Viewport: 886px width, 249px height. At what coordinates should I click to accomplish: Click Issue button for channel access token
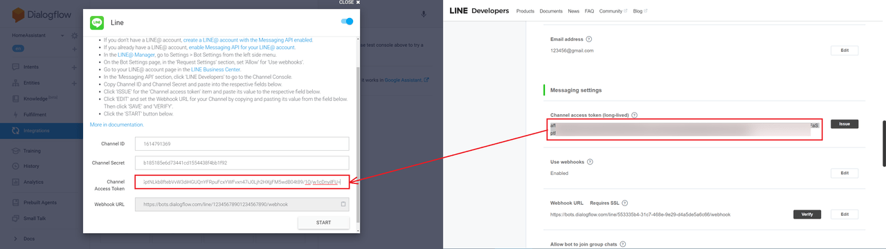tap(844, 124)
